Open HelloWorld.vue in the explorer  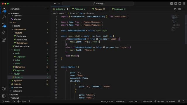pyautogui.click(x=22, y=46)
